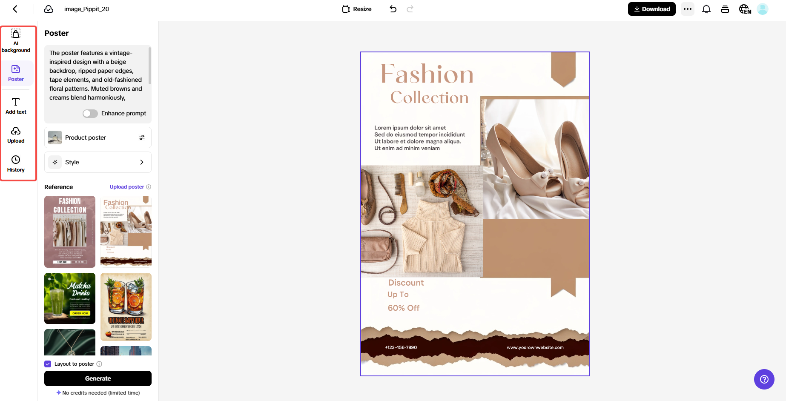Select the Add text tool

coord(16,106)
